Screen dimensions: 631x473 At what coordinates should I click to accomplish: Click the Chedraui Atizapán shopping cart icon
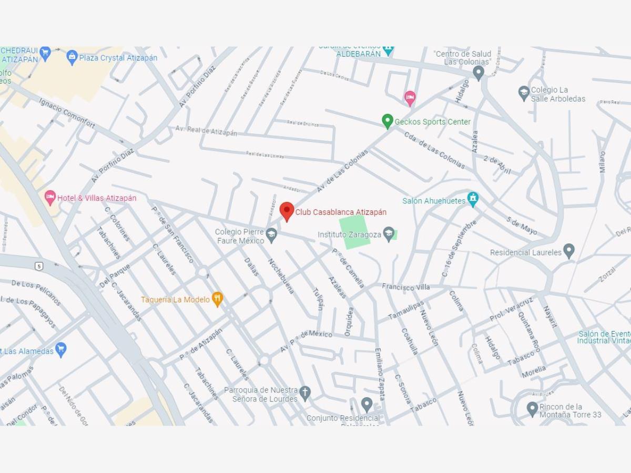point(45,53)
